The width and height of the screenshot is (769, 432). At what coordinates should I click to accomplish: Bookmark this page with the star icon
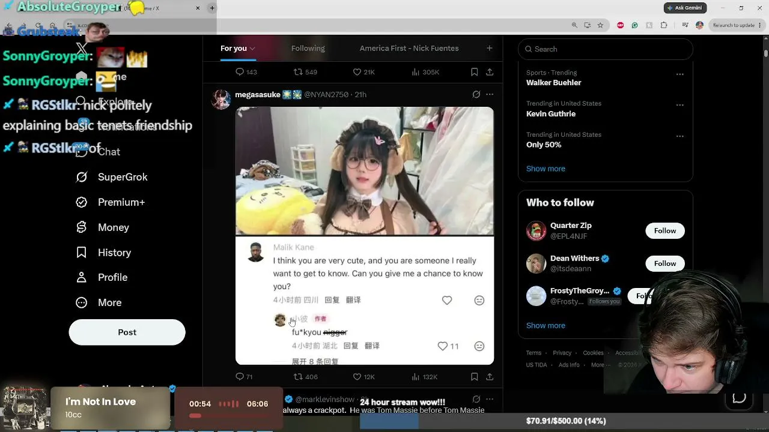[x=601, y=25]
